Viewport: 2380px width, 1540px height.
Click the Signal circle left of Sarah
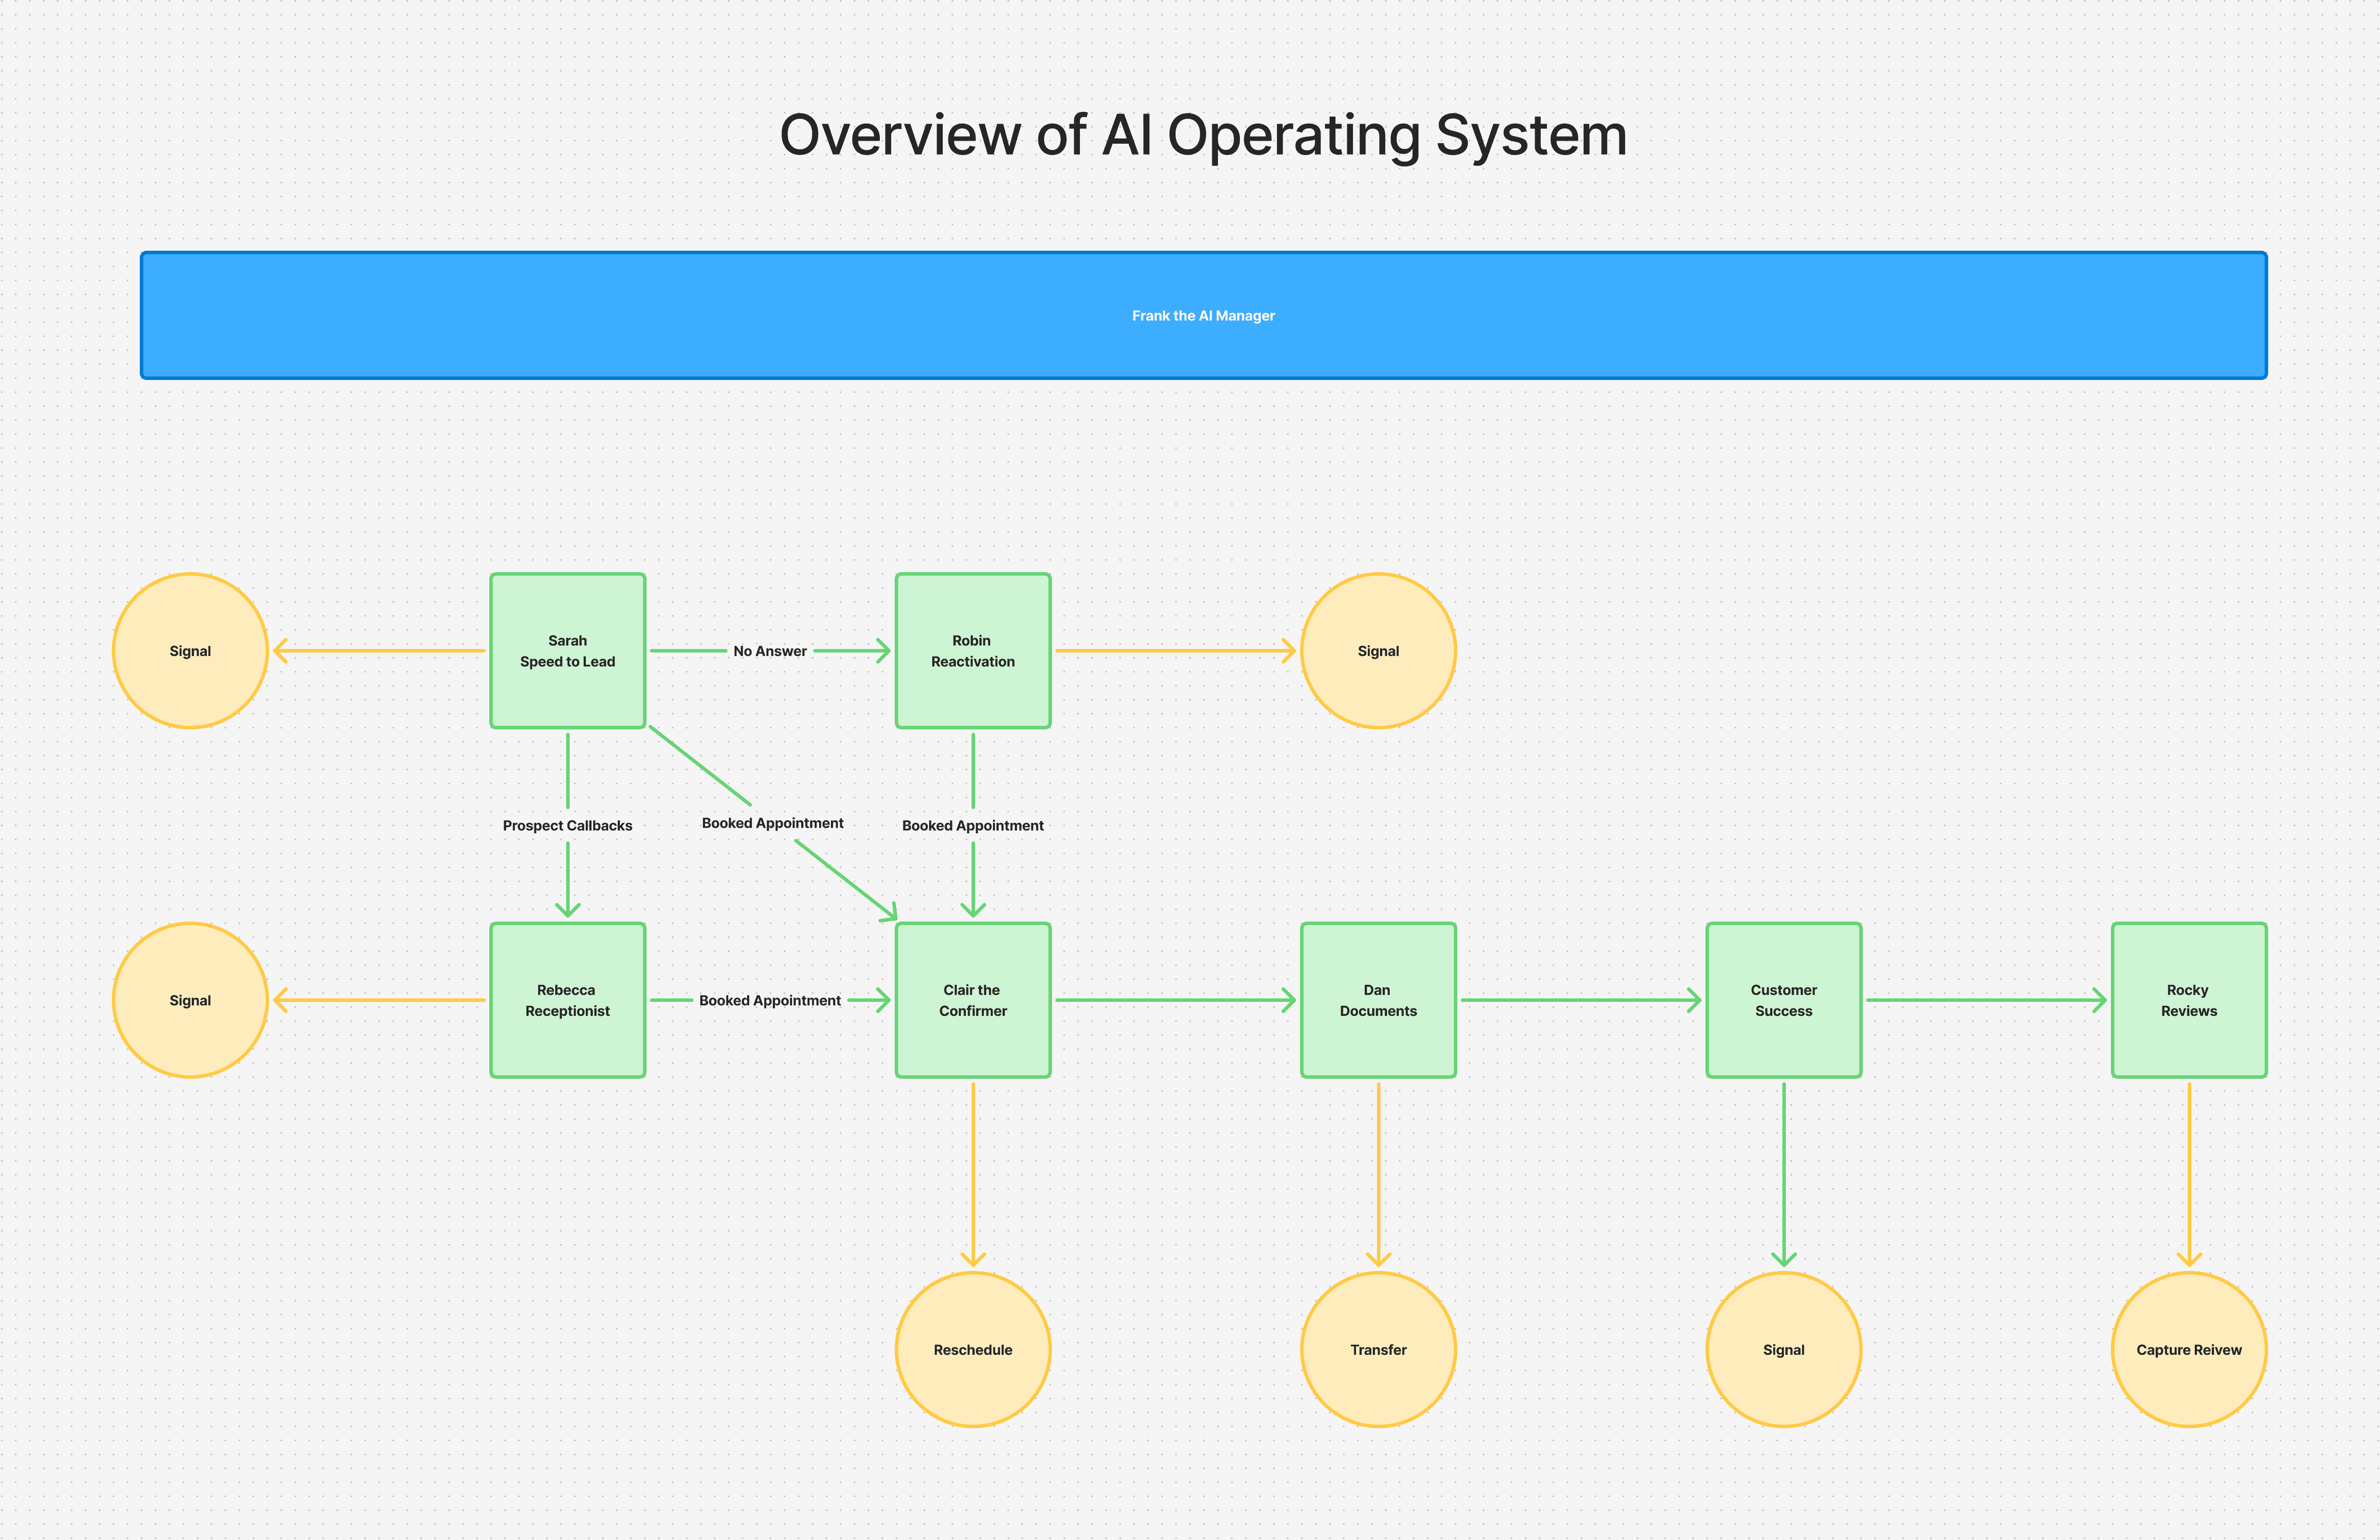190,651
